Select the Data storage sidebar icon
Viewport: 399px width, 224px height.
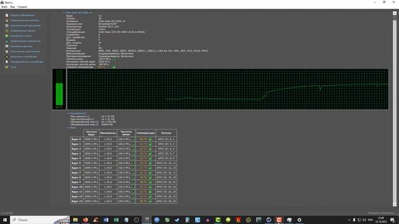coord(7,46)
